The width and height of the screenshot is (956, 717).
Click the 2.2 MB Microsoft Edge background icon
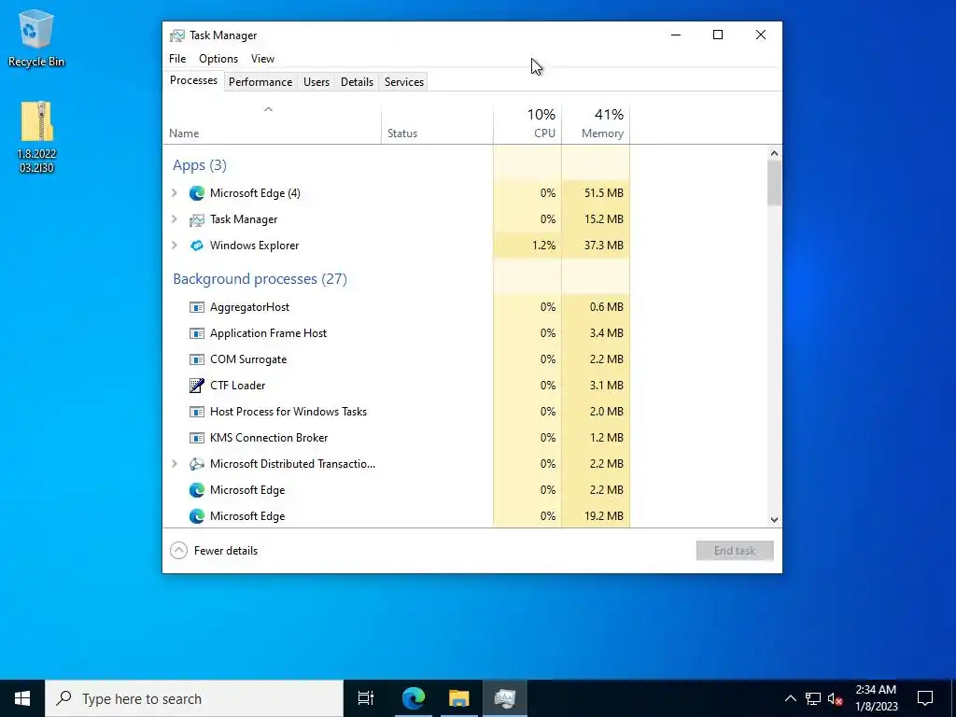[196, 490]
